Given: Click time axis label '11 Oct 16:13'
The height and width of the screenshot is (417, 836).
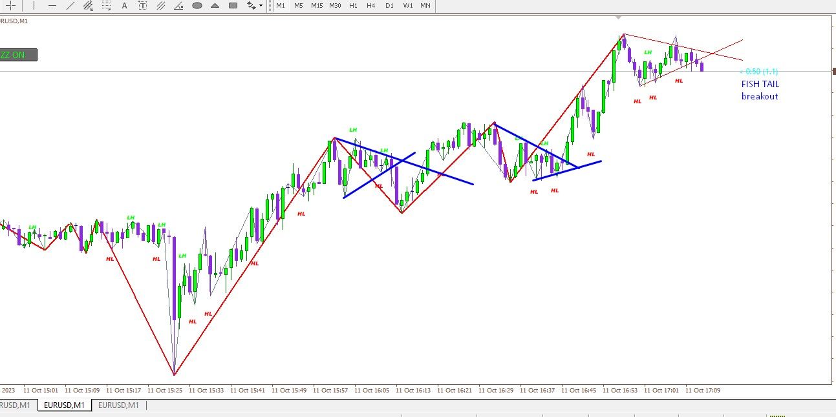Looking at the screenshot, I should 413,390.
